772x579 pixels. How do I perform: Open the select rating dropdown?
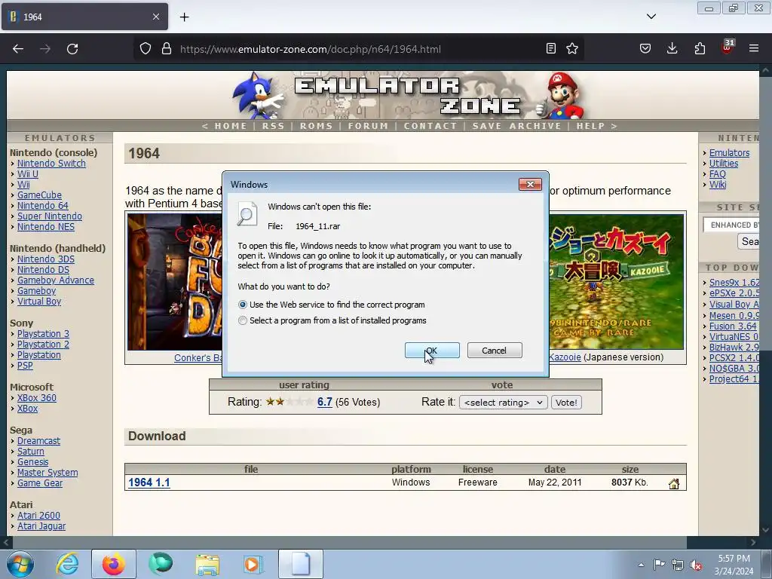coord(503,403)
